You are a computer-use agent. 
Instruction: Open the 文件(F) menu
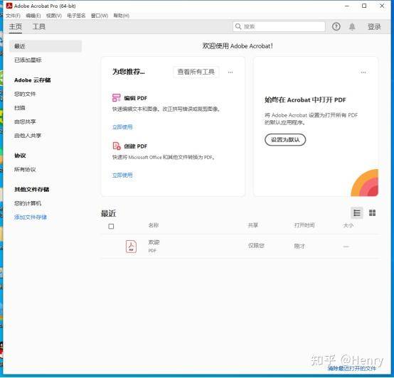[x=13, y=16]
